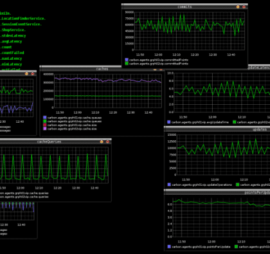The height and width of the screenshot is (254, 270).
Task: Click blue avgUpdateTime legend swatch
Action: point(169,122)
